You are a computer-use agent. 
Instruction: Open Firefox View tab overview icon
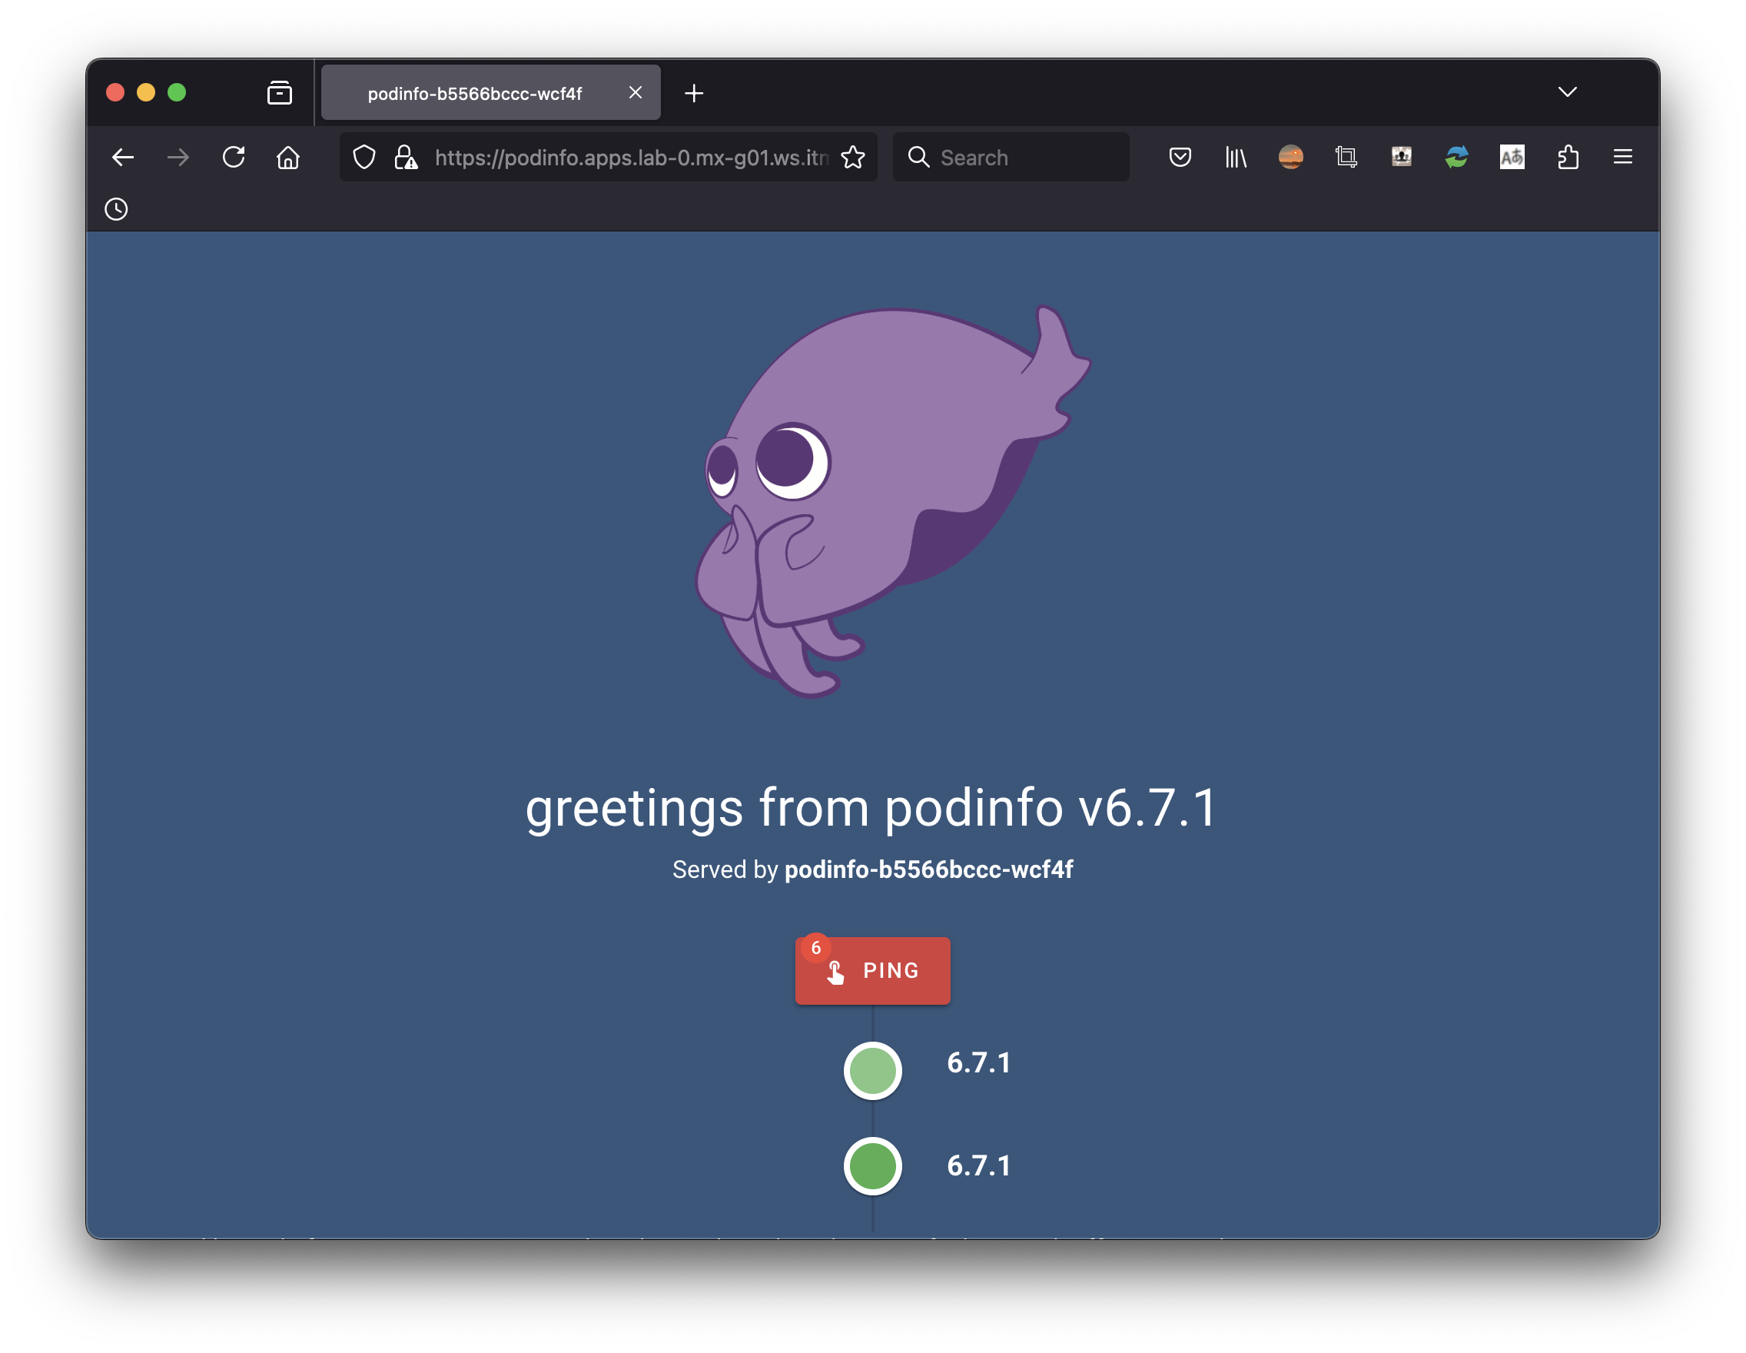280,93
